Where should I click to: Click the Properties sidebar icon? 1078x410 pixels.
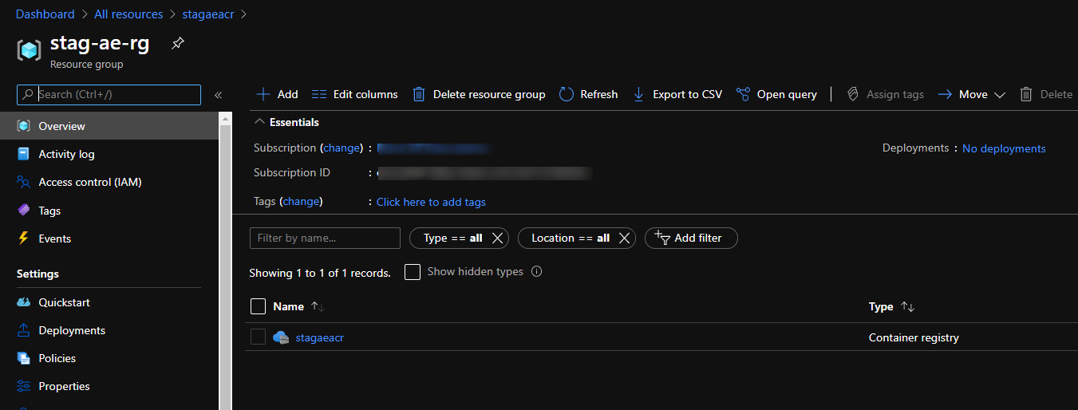[x=23, y=386]
